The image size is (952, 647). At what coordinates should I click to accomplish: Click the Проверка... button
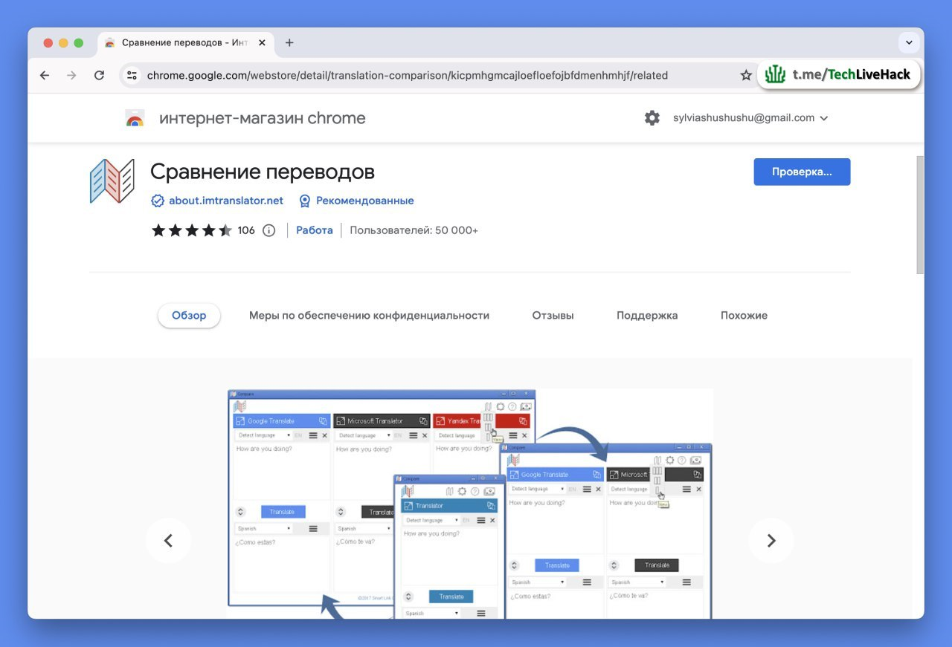click(802, 172)
